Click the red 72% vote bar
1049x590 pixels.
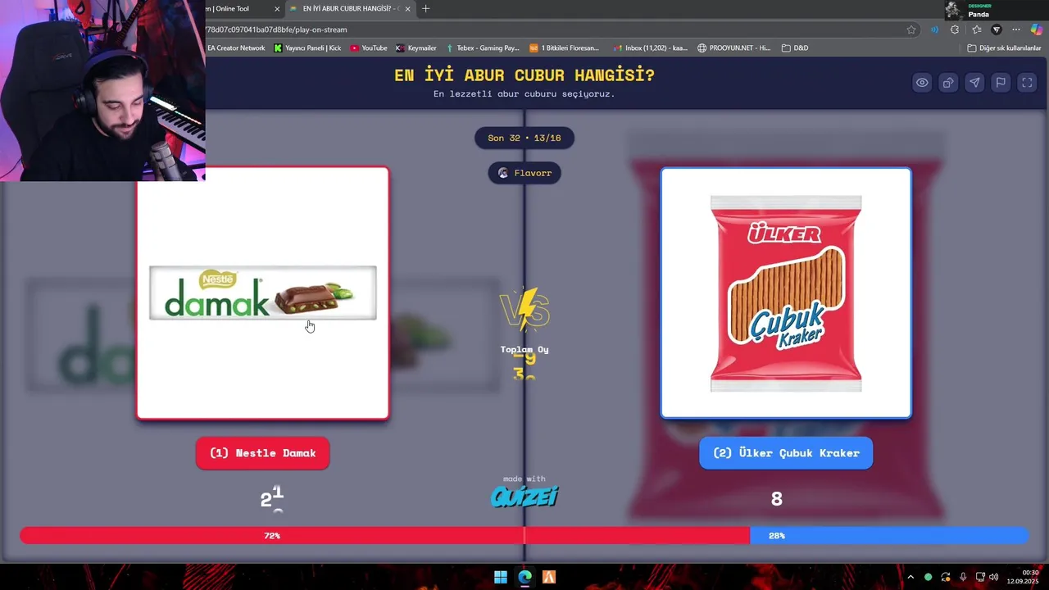click(x=384, y=535)
